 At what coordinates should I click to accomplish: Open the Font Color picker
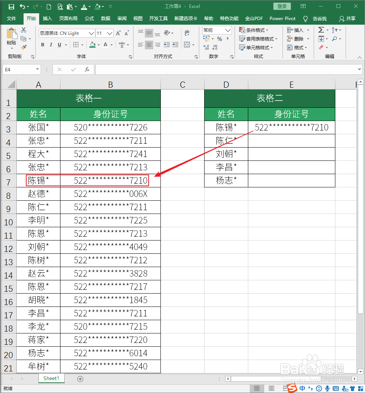tap(106, 44)
